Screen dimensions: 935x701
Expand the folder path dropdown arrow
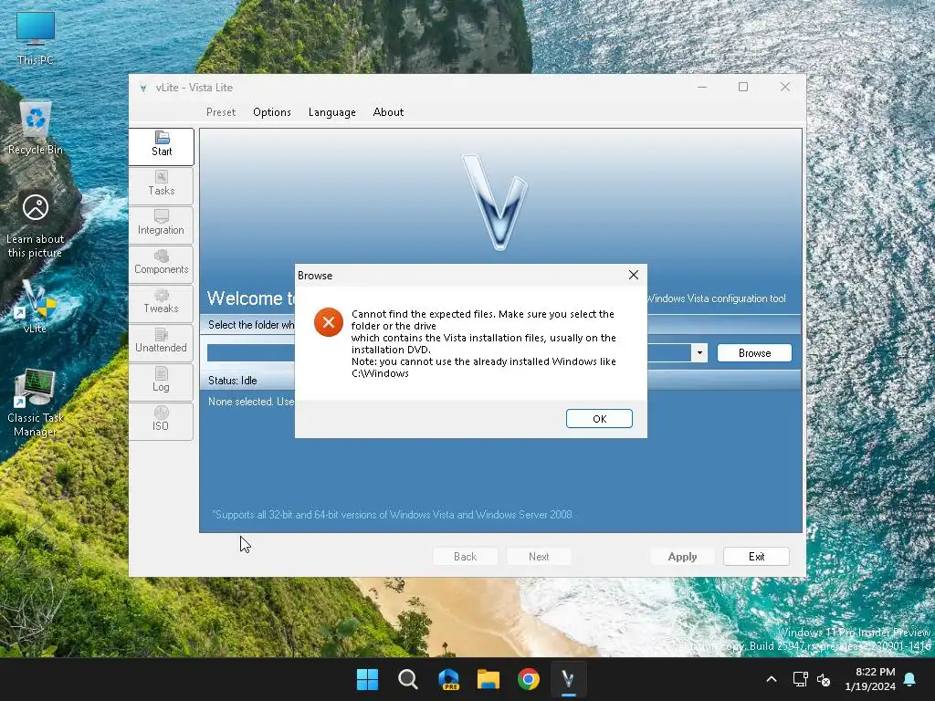(699, 353)
